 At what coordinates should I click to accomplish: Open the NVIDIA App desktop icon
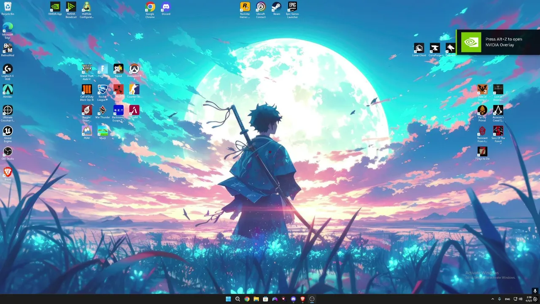coord(55,8)
